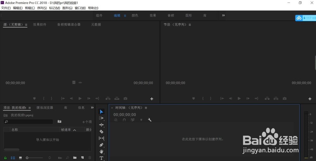Switch project panel to icon view

[20, 158]
